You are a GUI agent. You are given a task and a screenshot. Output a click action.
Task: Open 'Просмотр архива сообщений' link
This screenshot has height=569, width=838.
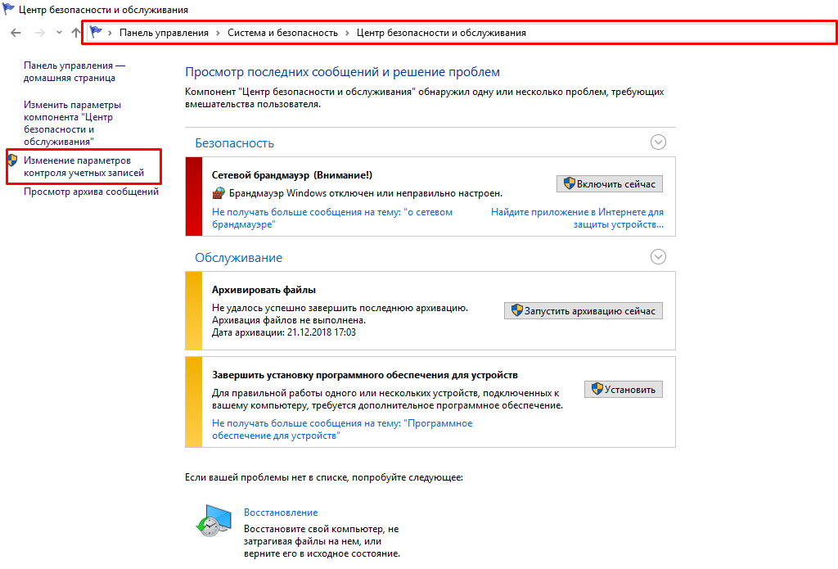pos(91,192)
